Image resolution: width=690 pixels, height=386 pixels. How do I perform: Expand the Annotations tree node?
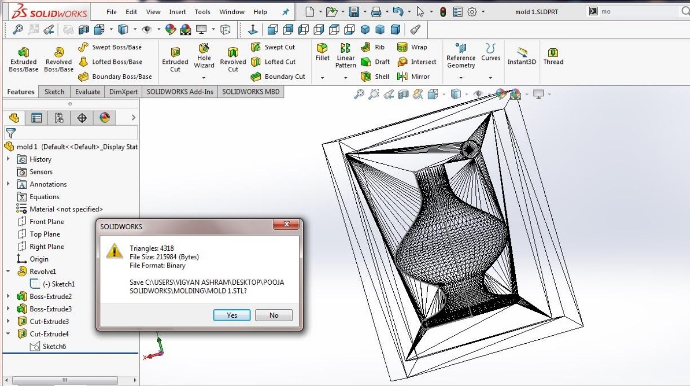8,184
